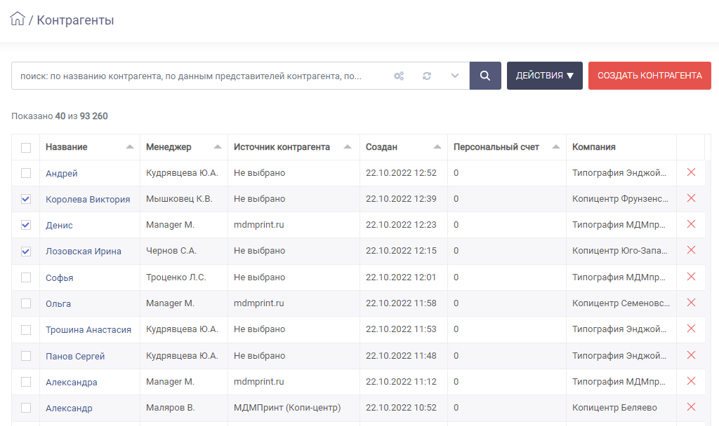Reset search with the refresh icon

[x=427, y=76]
